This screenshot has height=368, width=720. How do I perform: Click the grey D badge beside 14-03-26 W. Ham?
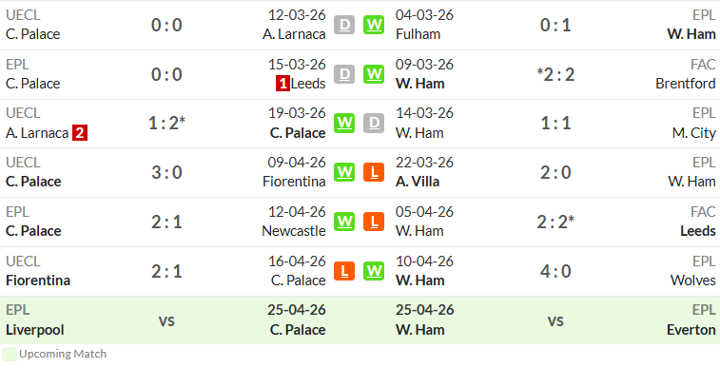(374, 123)
